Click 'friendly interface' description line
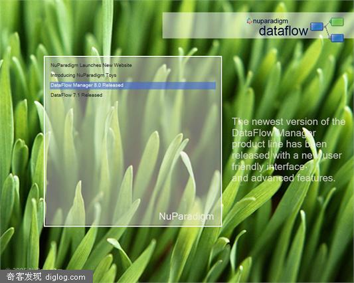 pyautogui.click(x=269, y=167)
